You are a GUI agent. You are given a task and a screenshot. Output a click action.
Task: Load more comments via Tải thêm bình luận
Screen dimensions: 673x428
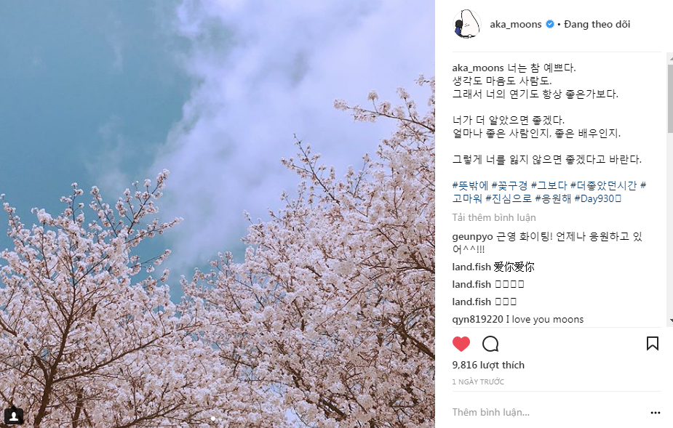pyautogui.click(x=493, y=217)
